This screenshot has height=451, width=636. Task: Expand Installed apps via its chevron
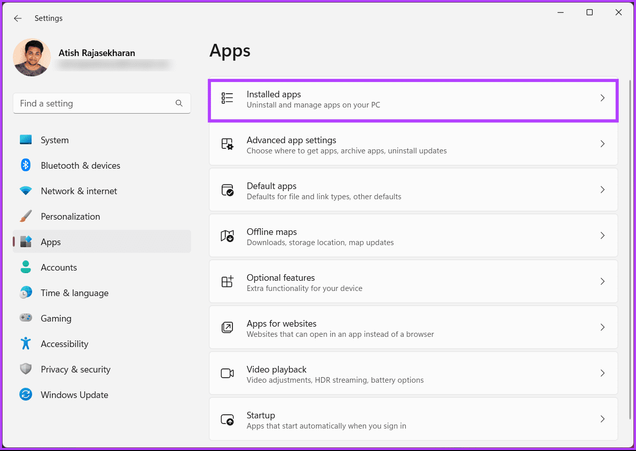click(602, 98)
